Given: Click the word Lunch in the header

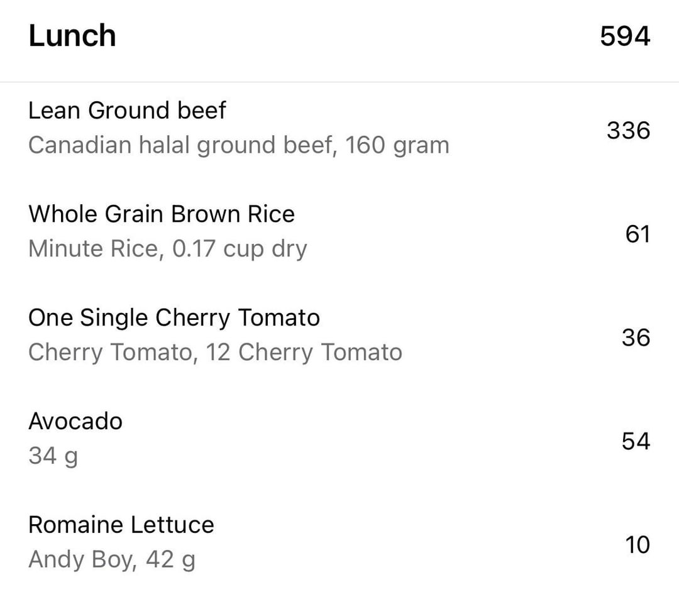Looking at the screenshot, I should point(72,35).
